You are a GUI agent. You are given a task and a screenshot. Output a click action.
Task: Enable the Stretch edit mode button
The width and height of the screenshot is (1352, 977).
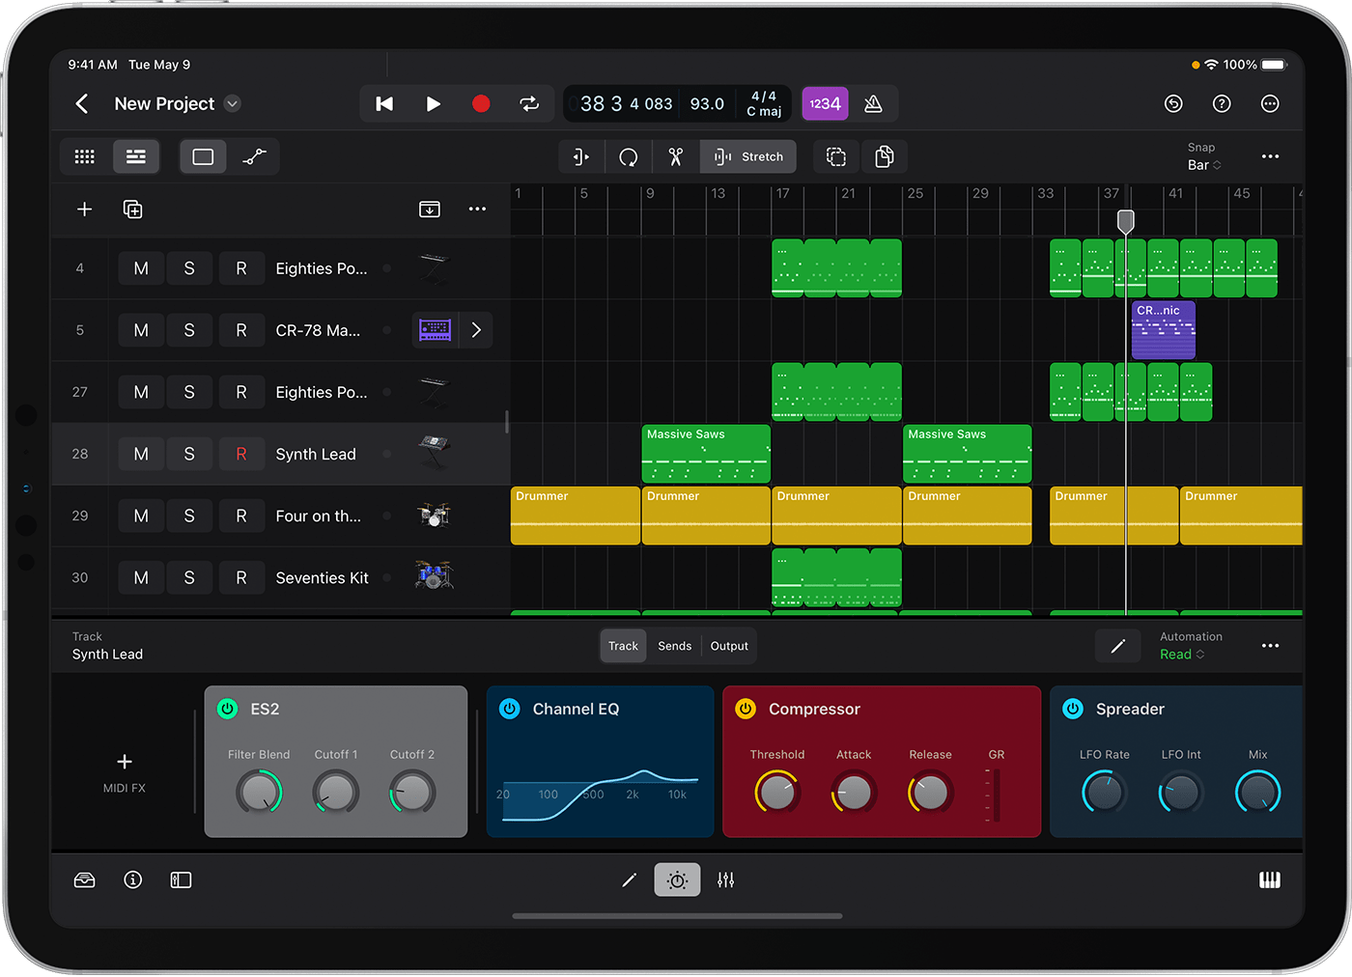pyautogui.click(x=747, y=155)
